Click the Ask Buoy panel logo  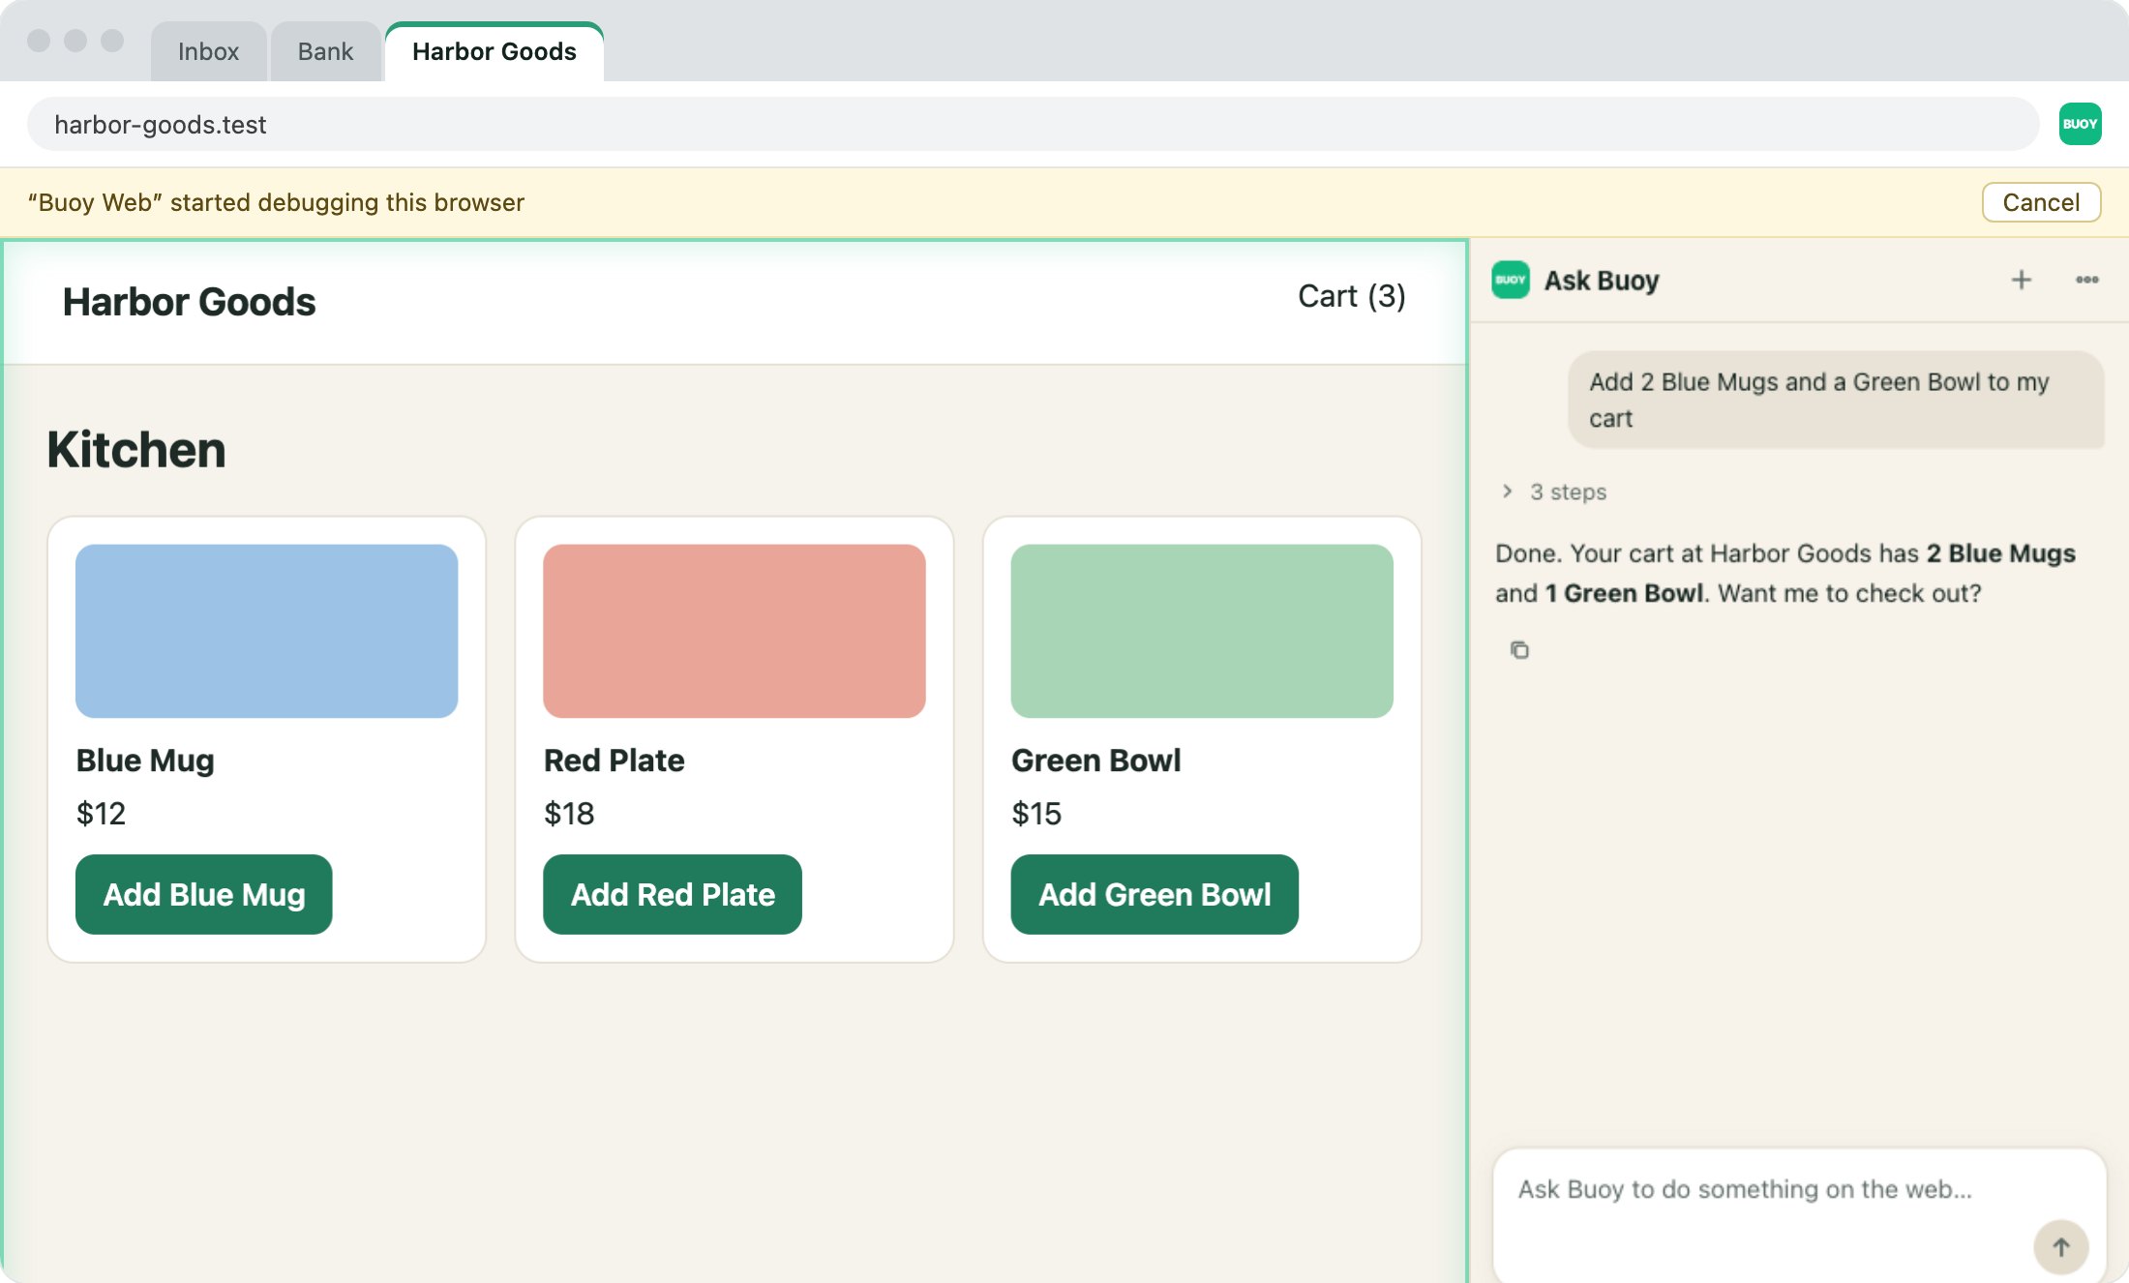click(1511, 280)
